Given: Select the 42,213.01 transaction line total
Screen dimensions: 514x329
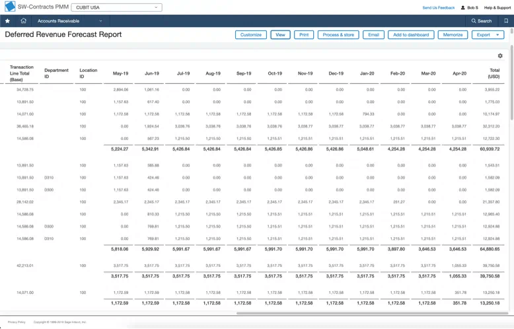Looking at the screenshot, I should [25, 266].
